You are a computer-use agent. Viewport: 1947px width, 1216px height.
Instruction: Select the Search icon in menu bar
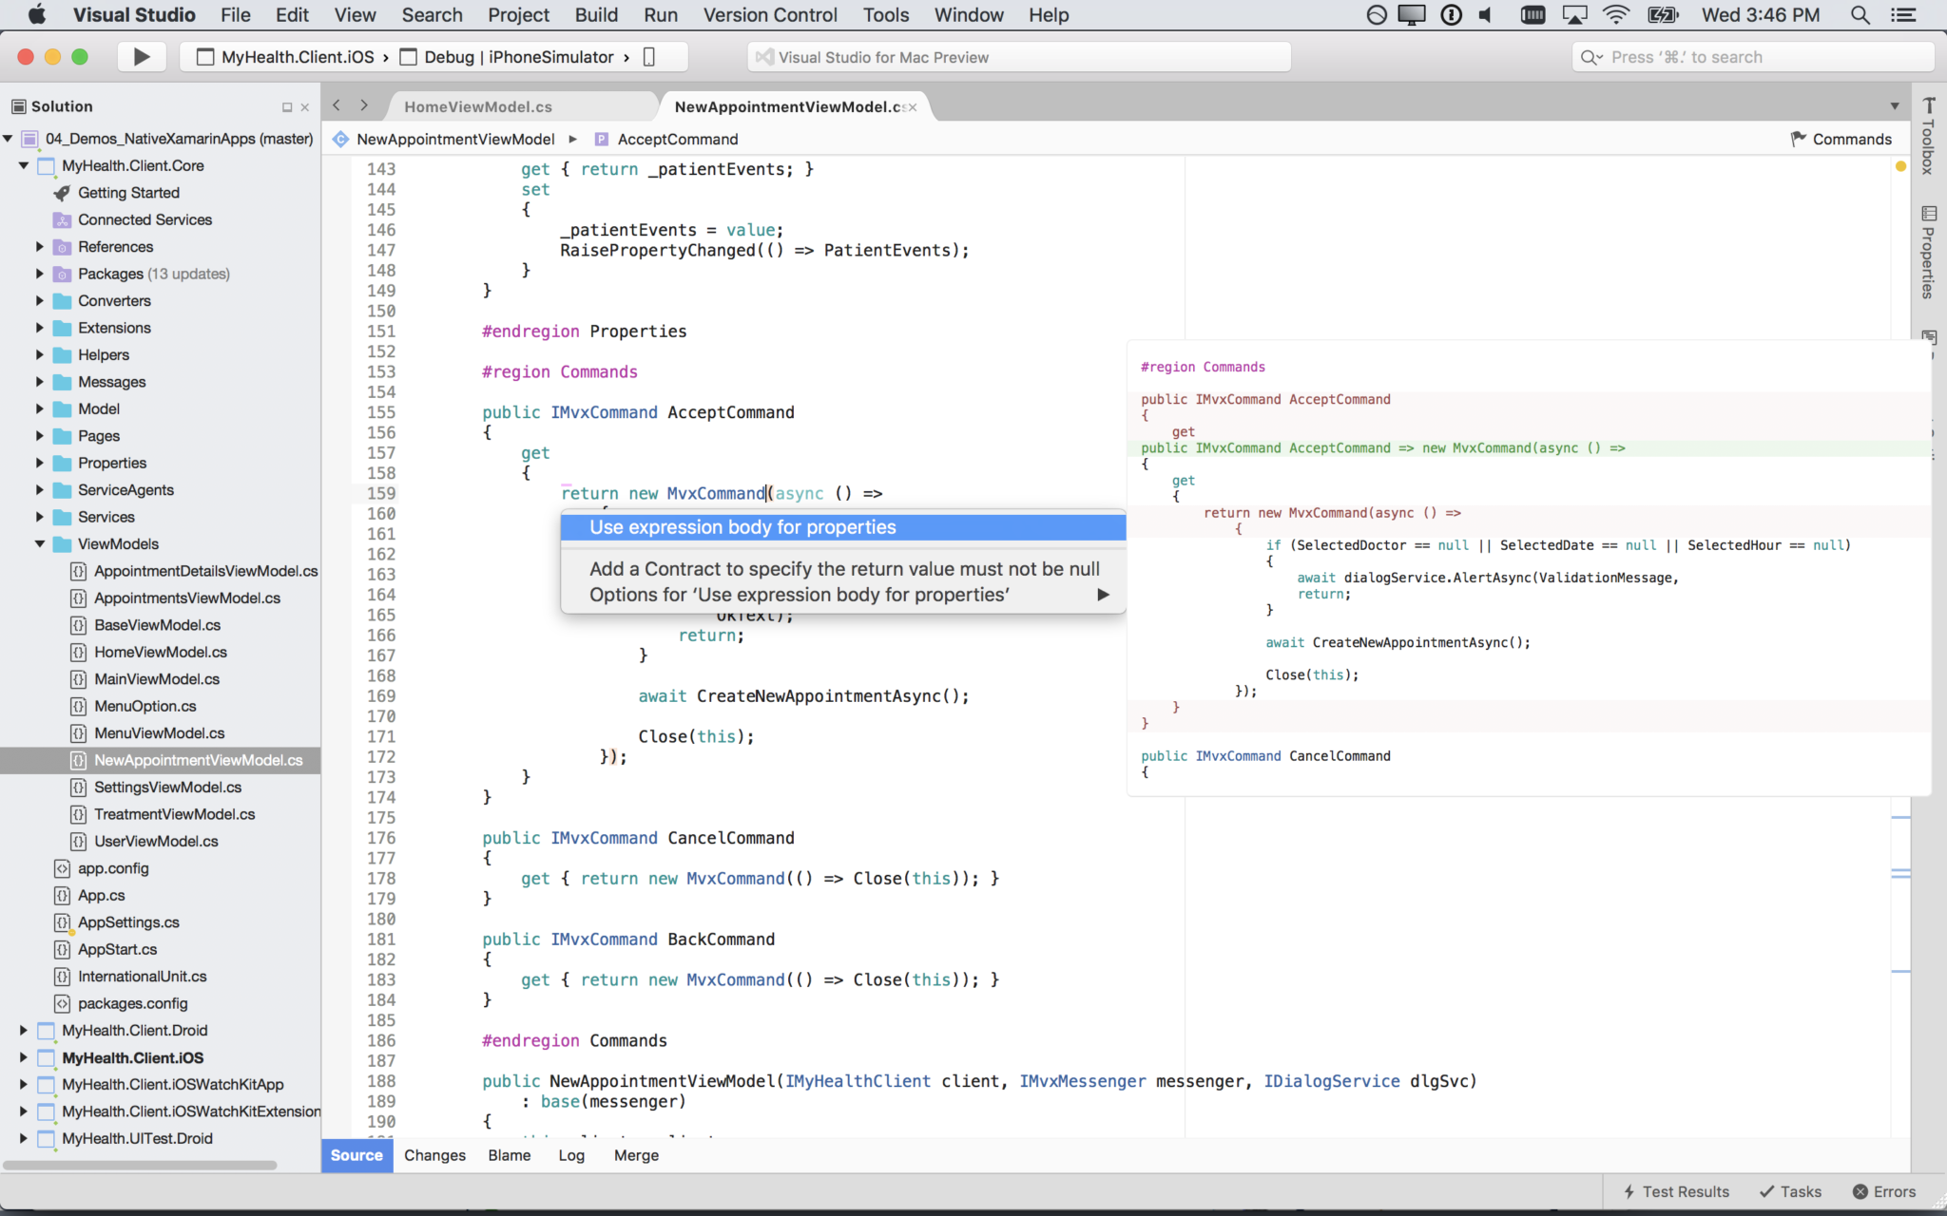1859,15
